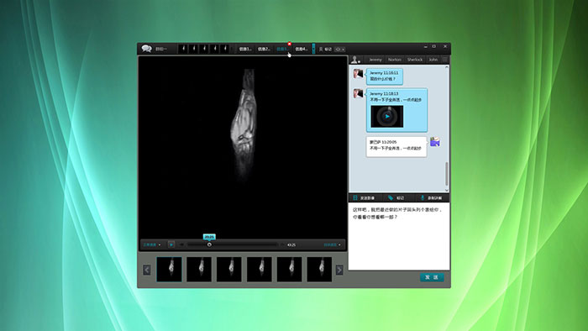
Task: Close the active tab with red X badge
Action: pos(290,44)
